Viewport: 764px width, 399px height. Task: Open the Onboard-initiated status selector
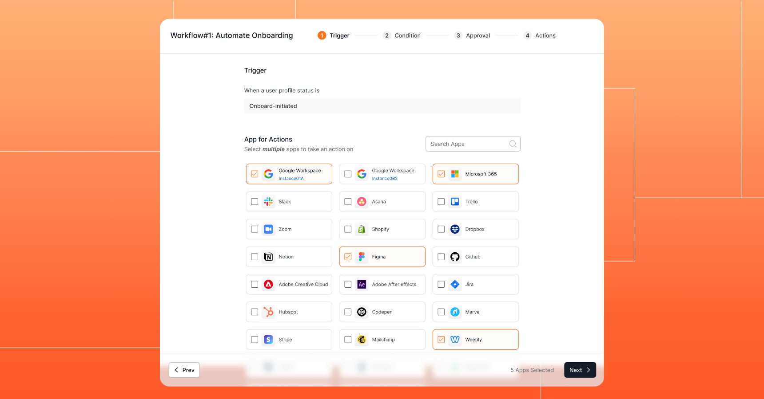point(382,106)
